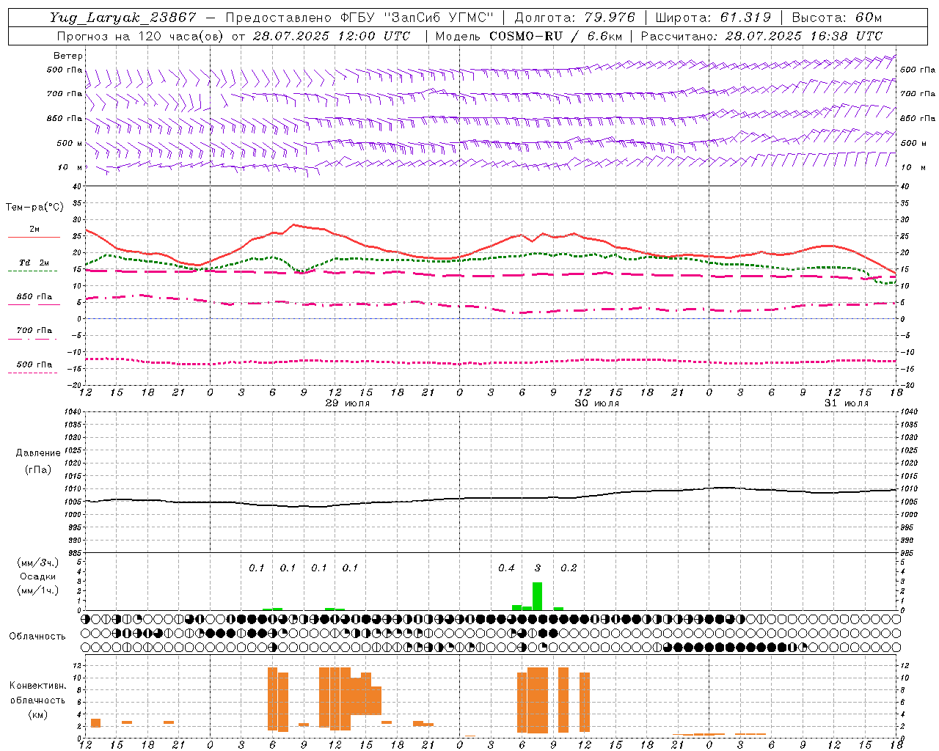Image resolution: width=939 pixels, height=751 pixels.
Task: Click "Прогноз на 120 часа(ов)" header text
Action: click(141, 36)
